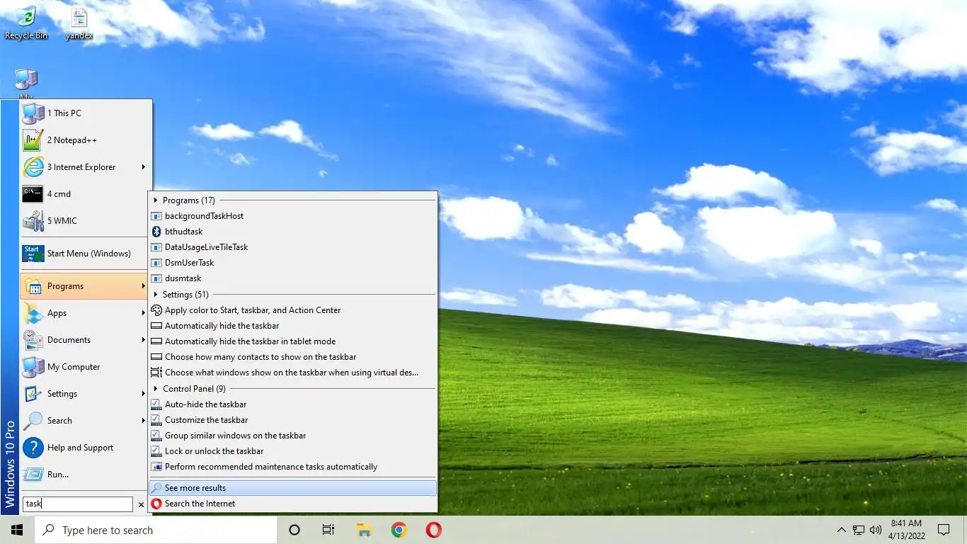Click the start menu search box containing task
Screen dimensions: 967x544
[78, 504]
